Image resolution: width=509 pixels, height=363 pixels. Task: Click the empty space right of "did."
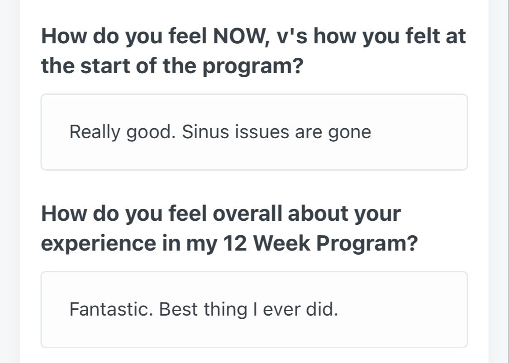pyautogui.click(x=398, y=310)
